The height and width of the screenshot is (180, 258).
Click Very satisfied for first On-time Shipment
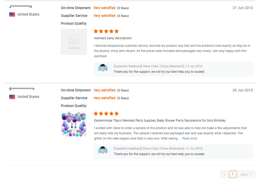point(104,8)
